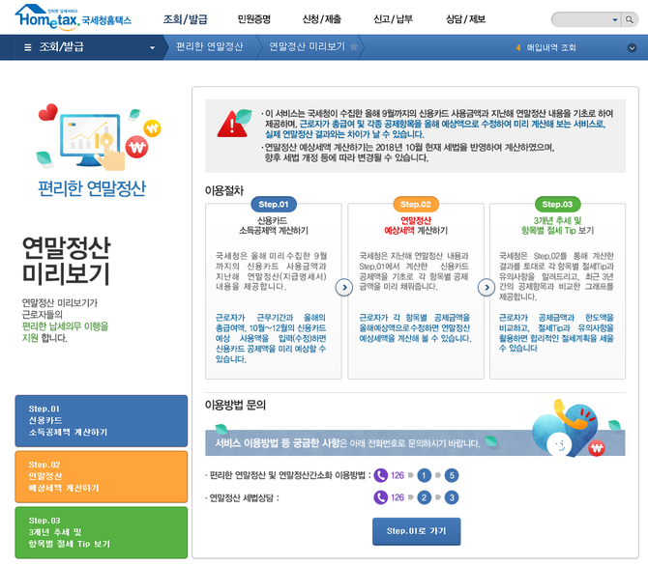Open the 상담/제보 top menu
648x565 pixels.
(x=464, y=19)
